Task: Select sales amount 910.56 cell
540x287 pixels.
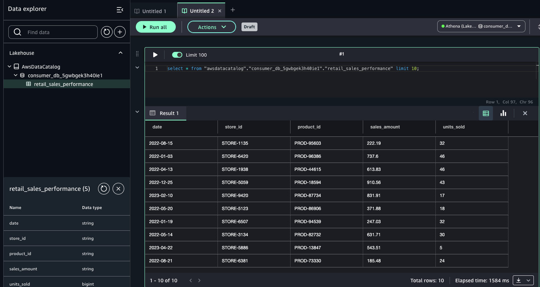Action: pyautogui.click(x=399, y=183)
